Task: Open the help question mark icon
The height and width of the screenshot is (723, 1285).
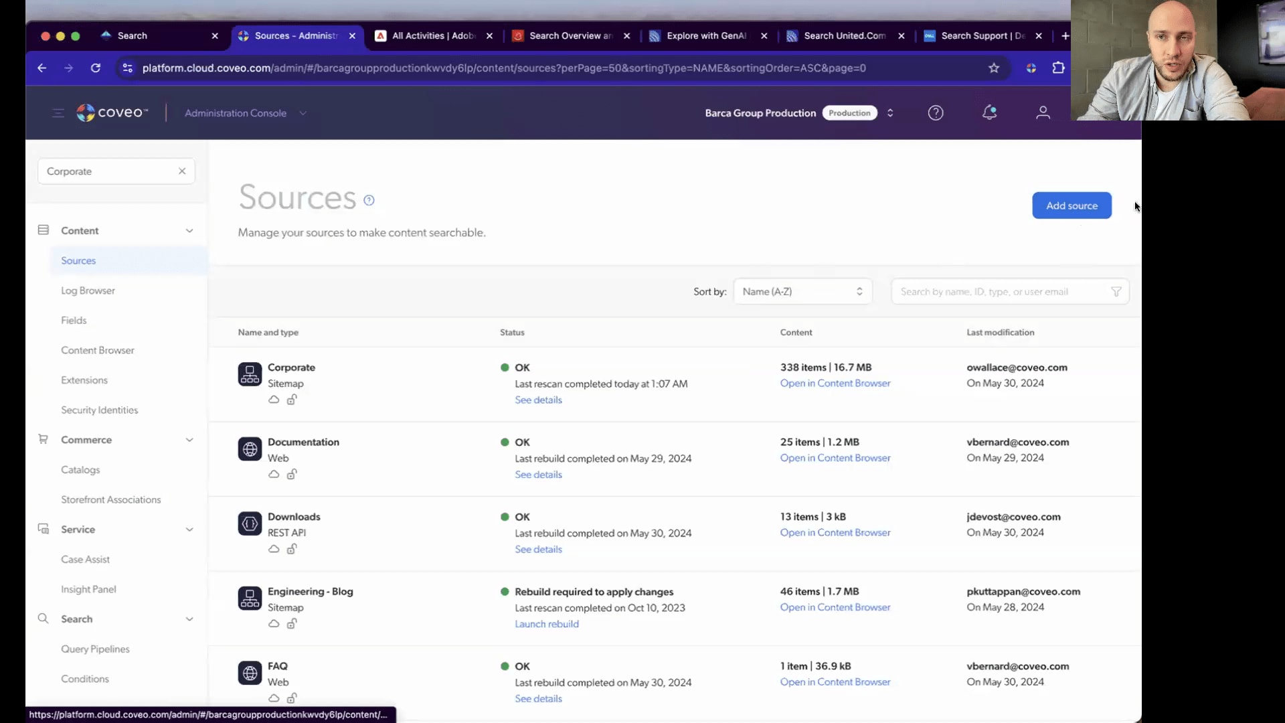Action: tap(936, 113)
